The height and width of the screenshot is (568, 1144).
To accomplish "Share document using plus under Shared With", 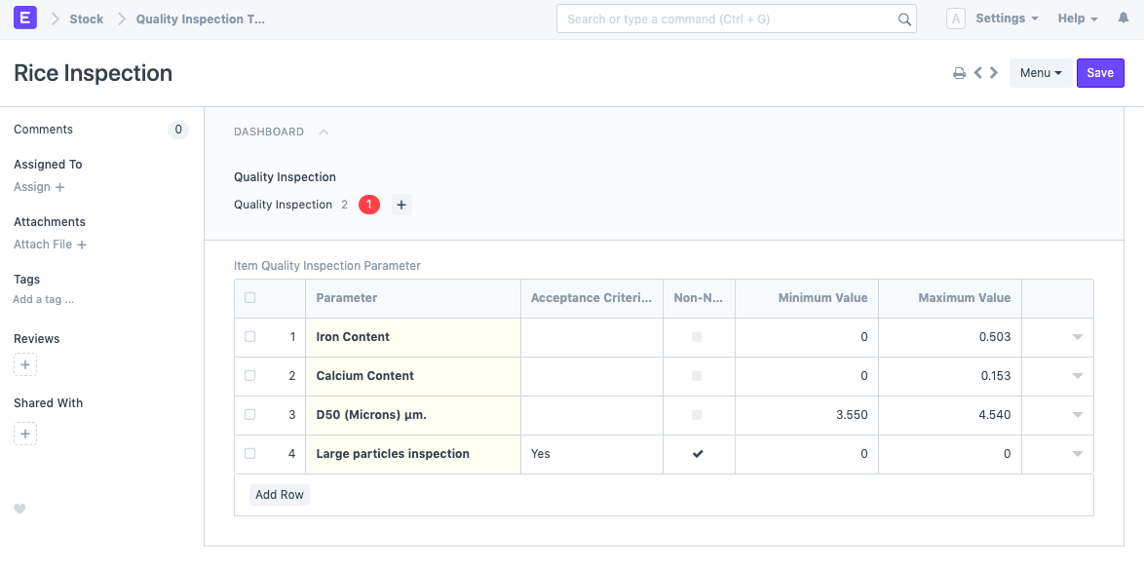I will click(x=24, y=434).
